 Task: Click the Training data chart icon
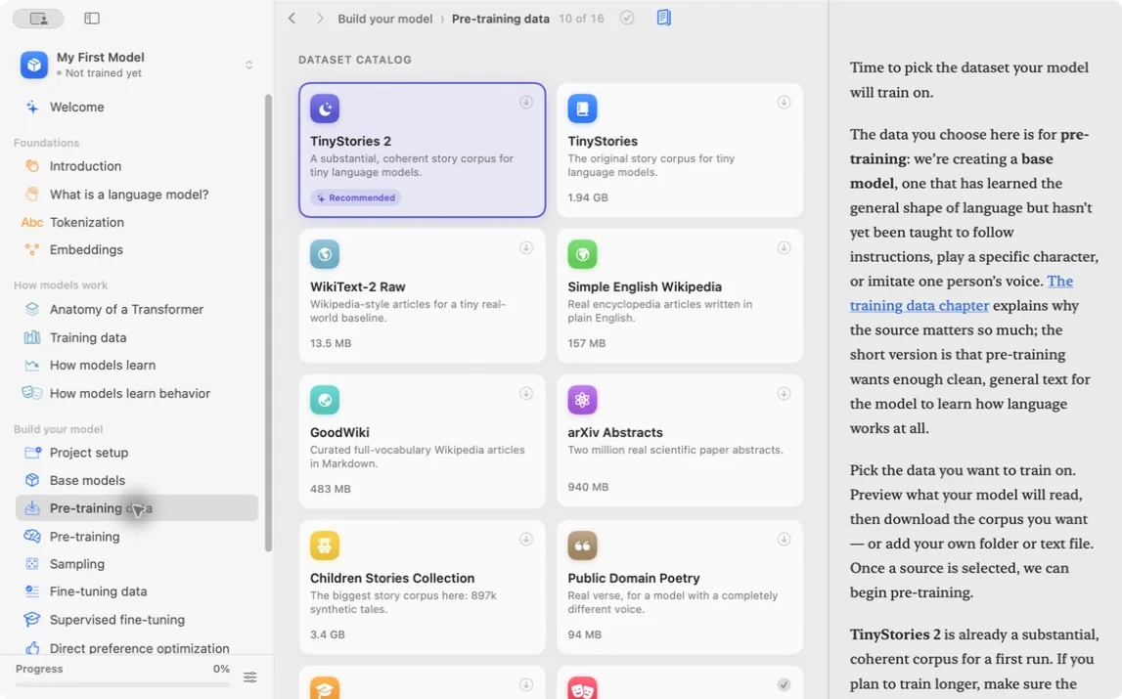[32, 337]
